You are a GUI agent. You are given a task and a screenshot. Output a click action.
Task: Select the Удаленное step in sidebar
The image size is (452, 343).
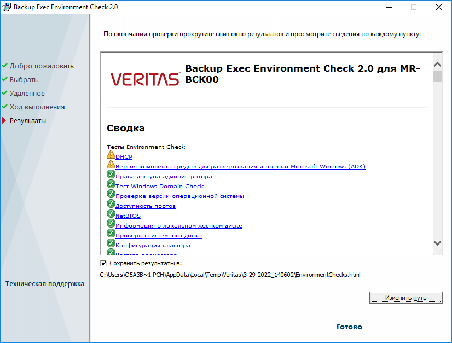[27, 94]
